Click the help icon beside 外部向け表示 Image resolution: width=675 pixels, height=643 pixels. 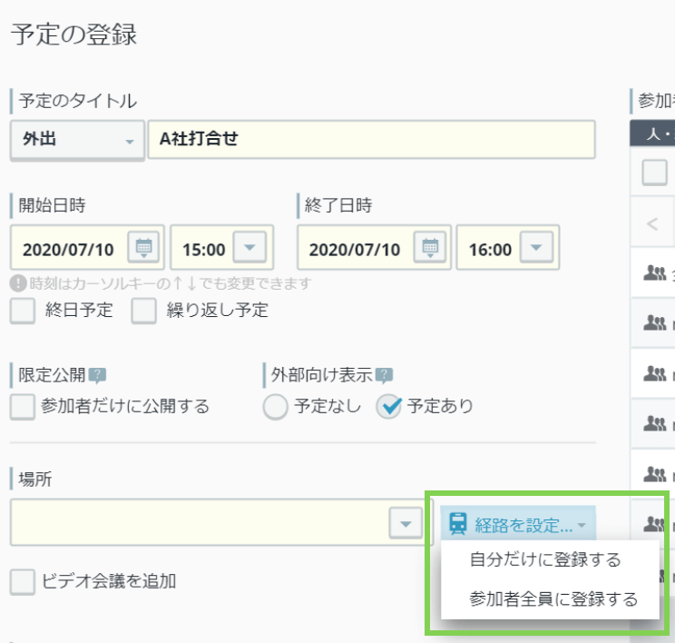384,375
